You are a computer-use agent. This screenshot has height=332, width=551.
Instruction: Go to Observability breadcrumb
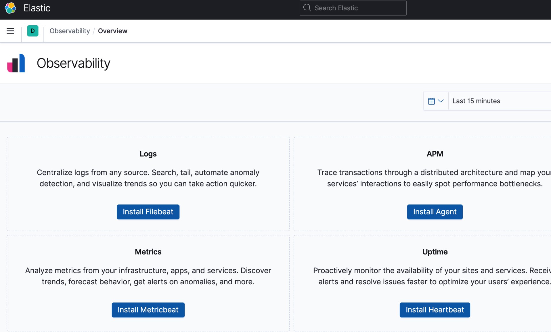tap(70, 31)
